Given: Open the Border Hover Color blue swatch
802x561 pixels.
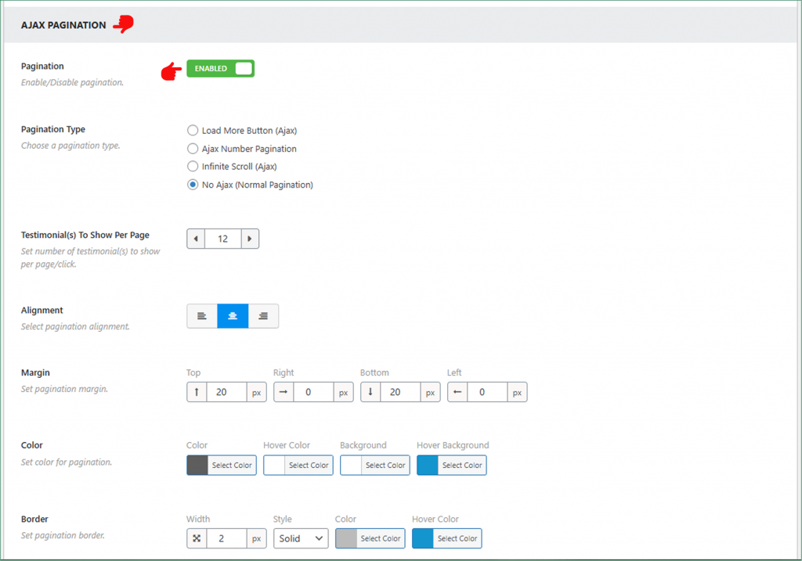Looking at the screenshot, I should click(x=423, y=538).
